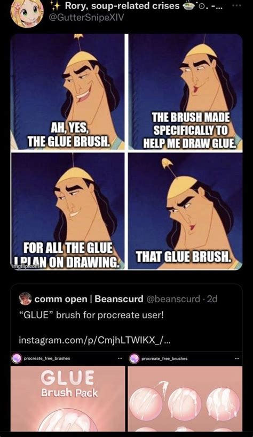Open the right procreate_free_brushes profile icon

click(x=135, y=358)
